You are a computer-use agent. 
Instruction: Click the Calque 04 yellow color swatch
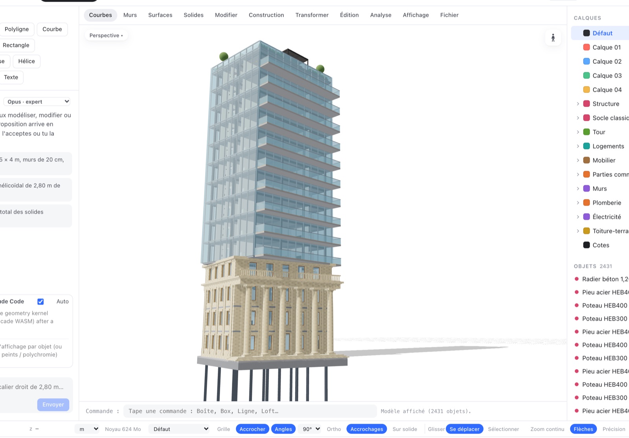(586, 90)
